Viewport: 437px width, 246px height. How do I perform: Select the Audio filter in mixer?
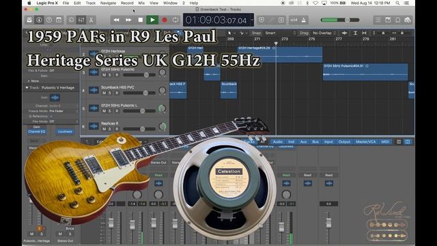coord(278,141)
